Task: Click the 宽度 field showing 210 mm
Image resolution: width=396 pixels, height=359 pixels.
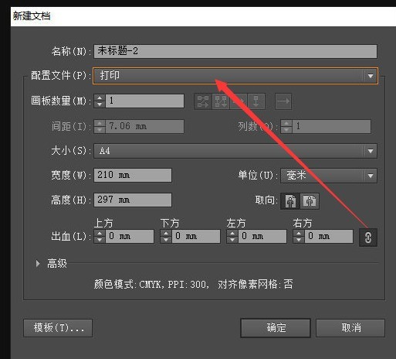Action: point(133,175)
